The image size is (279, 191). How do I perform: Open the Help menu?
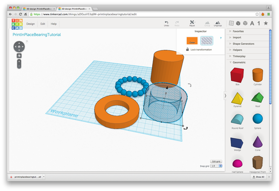point(54,24)
